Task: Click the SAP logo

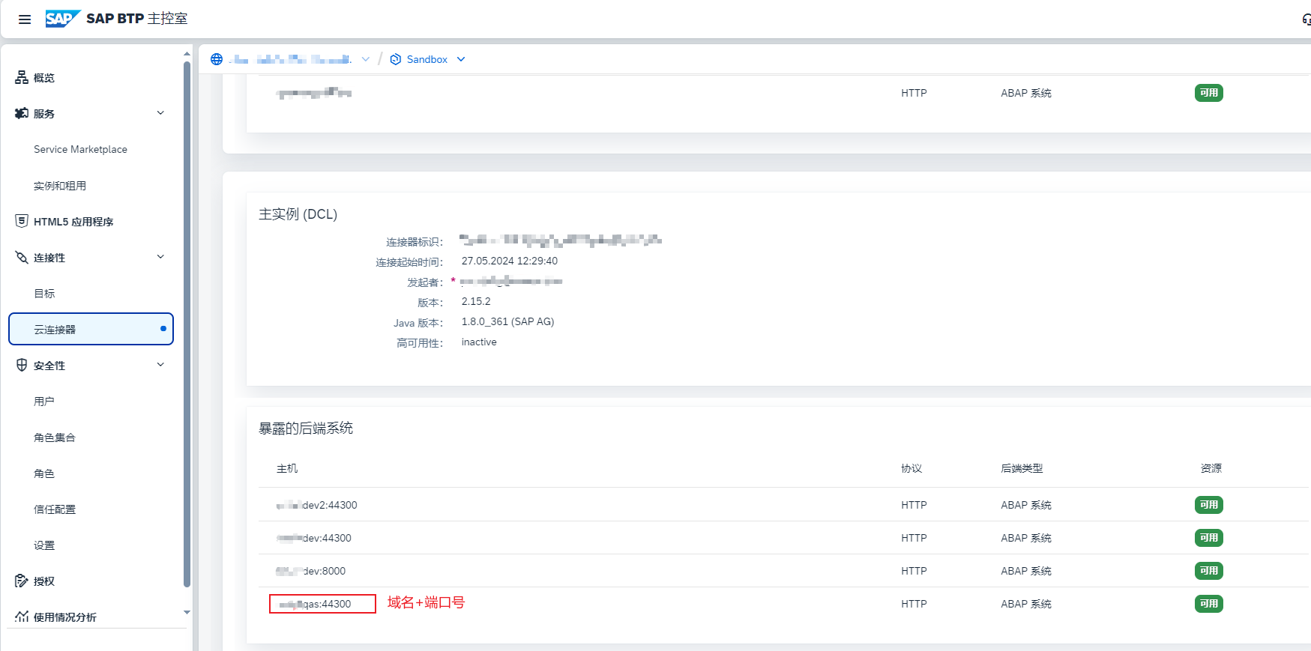Action: click(x=63, y=19)
